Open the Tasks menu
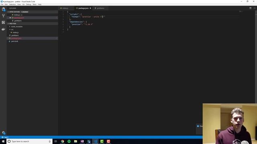Screen dimensions: 257x144 (35, 4)
